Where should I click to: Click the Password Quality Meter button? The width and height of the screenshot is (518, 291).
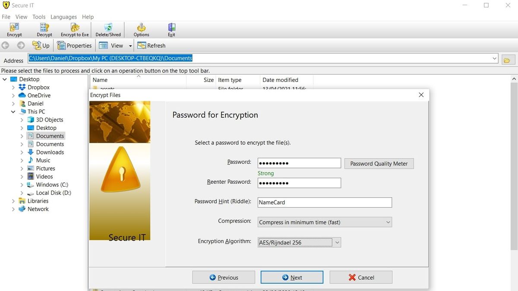click(x=379, y=163)
